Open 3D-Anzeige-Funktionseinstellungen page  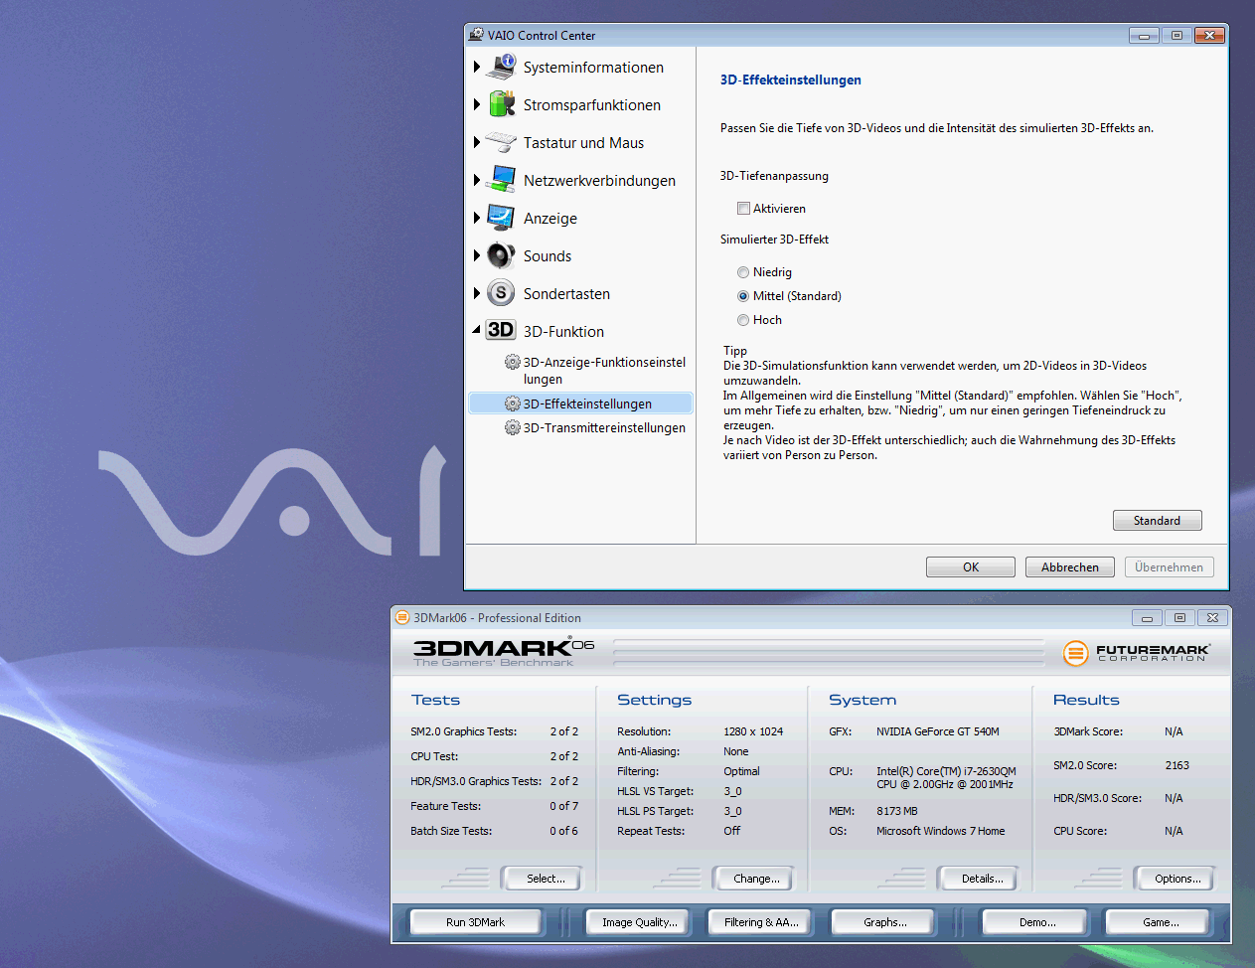tap(604, 371)
